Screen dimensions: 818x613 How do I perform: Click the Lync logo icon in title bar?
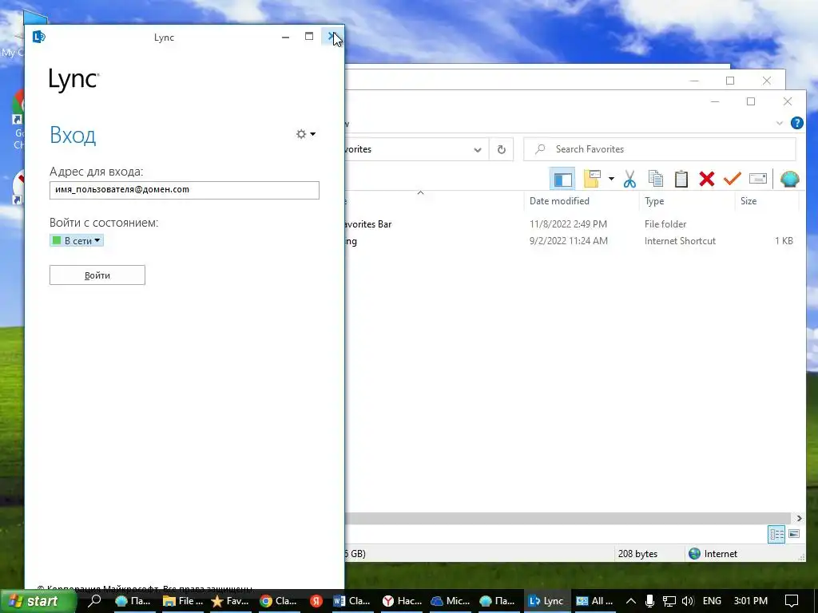coord(38,37)
